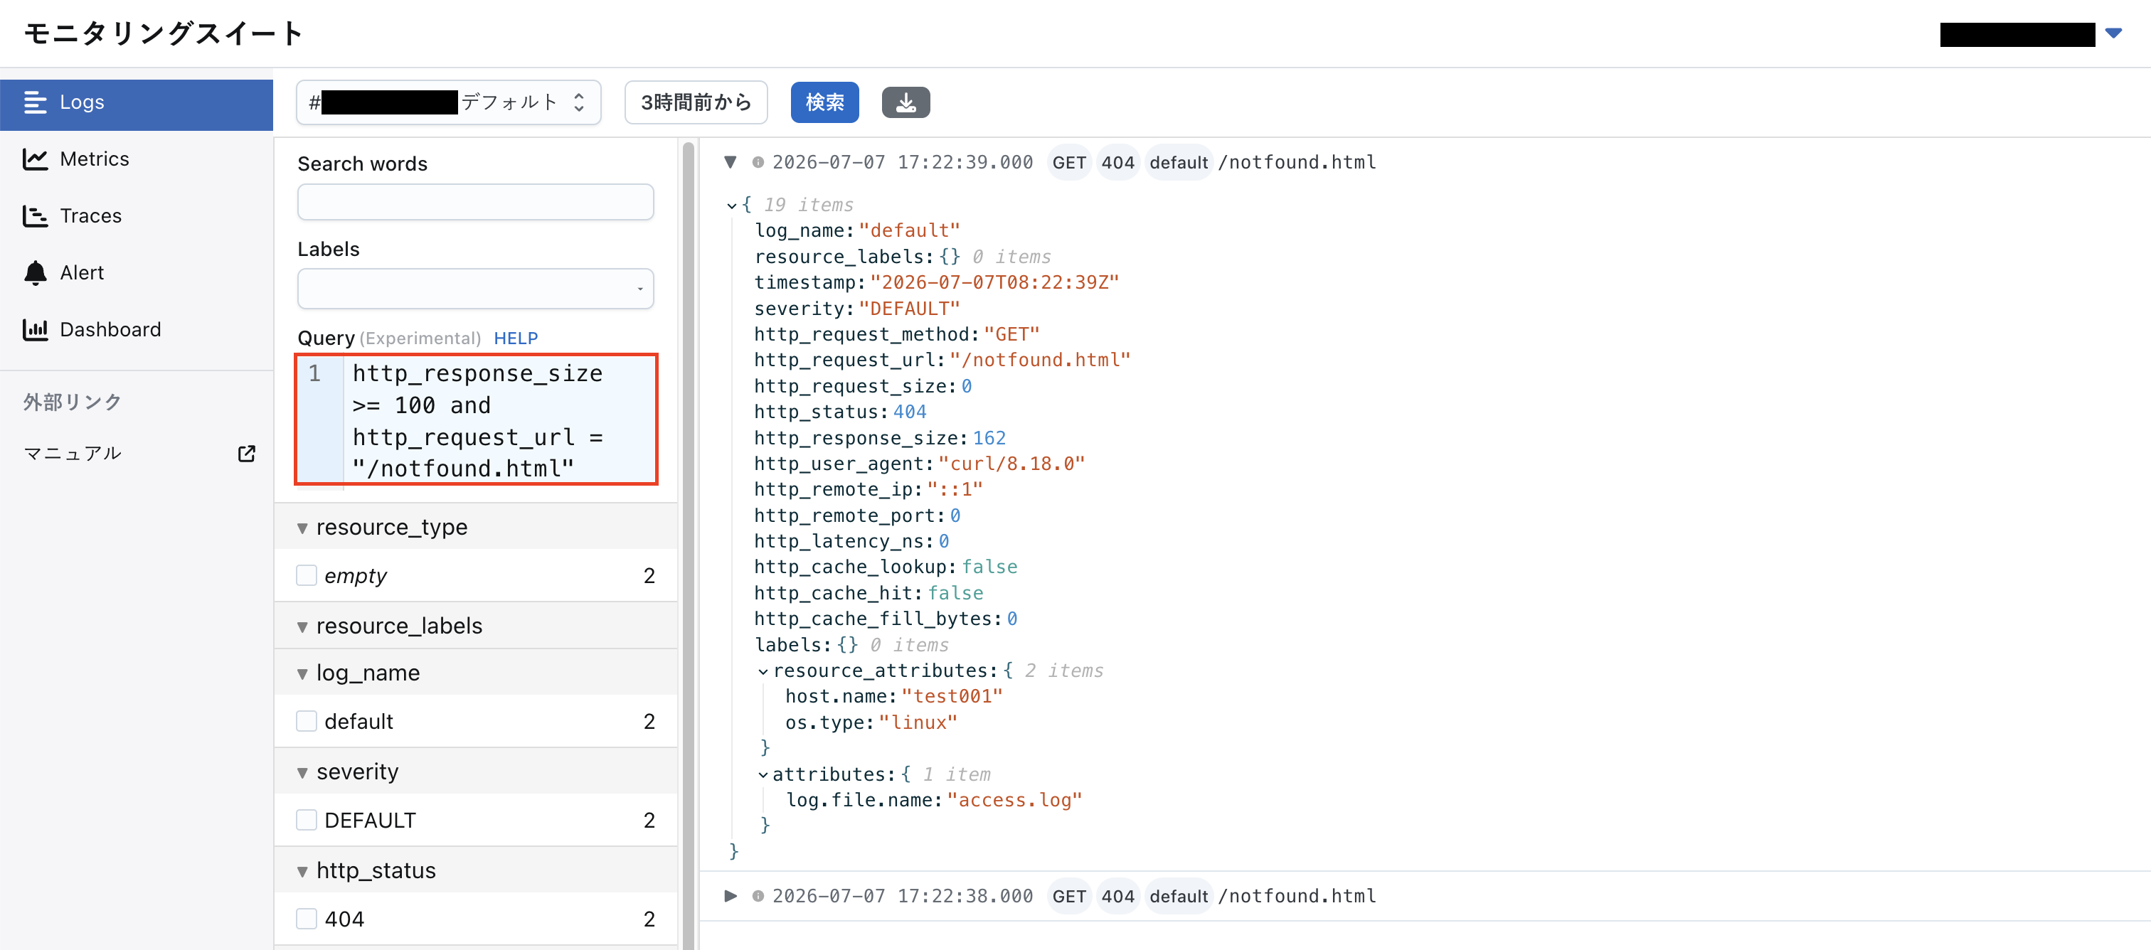Image resolution: width=2151 pixels, height=950 pixels.
Task: Open Traces via its sidebar icon
Action: click(x=35, y=216)
